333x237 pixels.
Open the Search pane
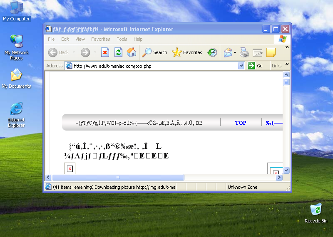154,52
